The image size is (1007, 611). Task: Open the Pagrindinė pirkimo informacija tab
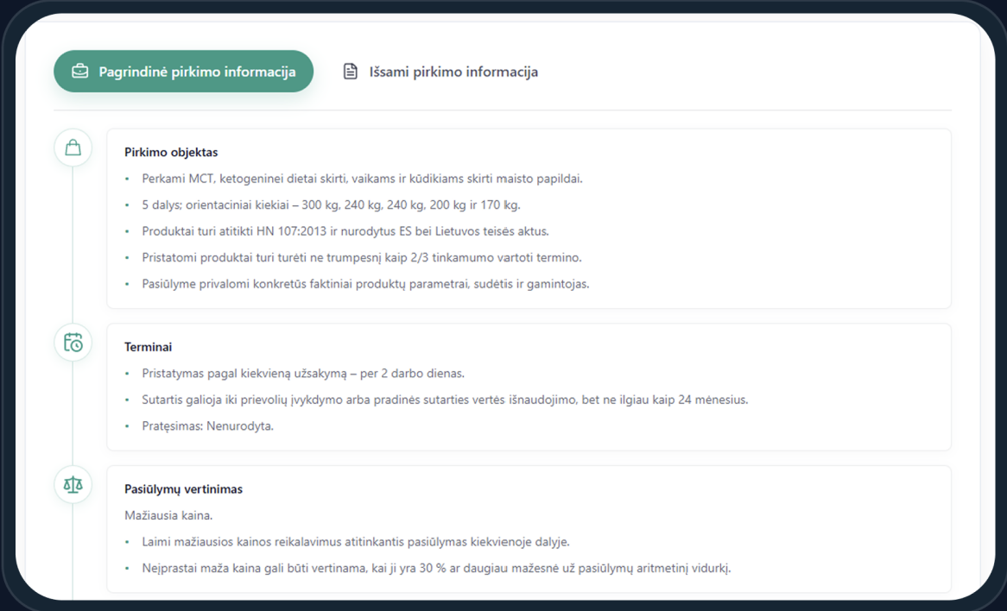pos(183,72)
